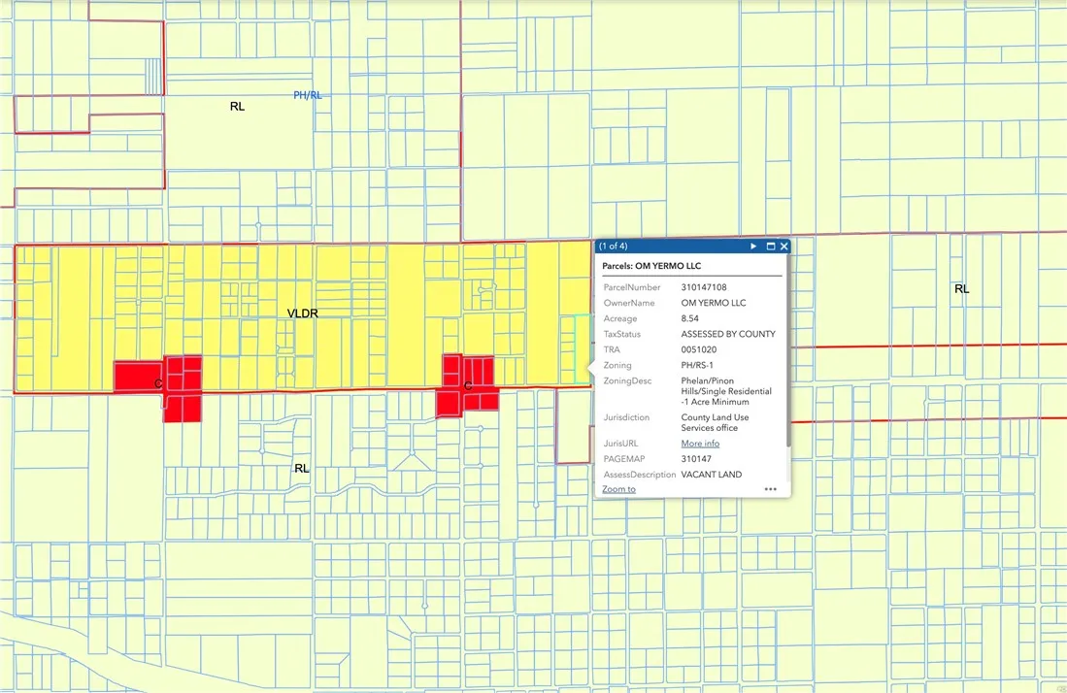
Task: Select the parcel number 310147108 value
Action: click(704, 287)
